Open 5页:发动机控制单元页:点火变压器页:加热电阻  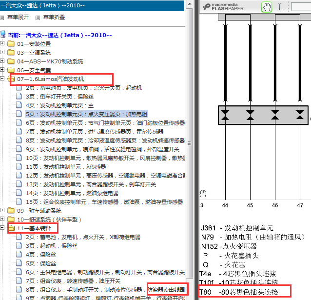coord(86,114)
